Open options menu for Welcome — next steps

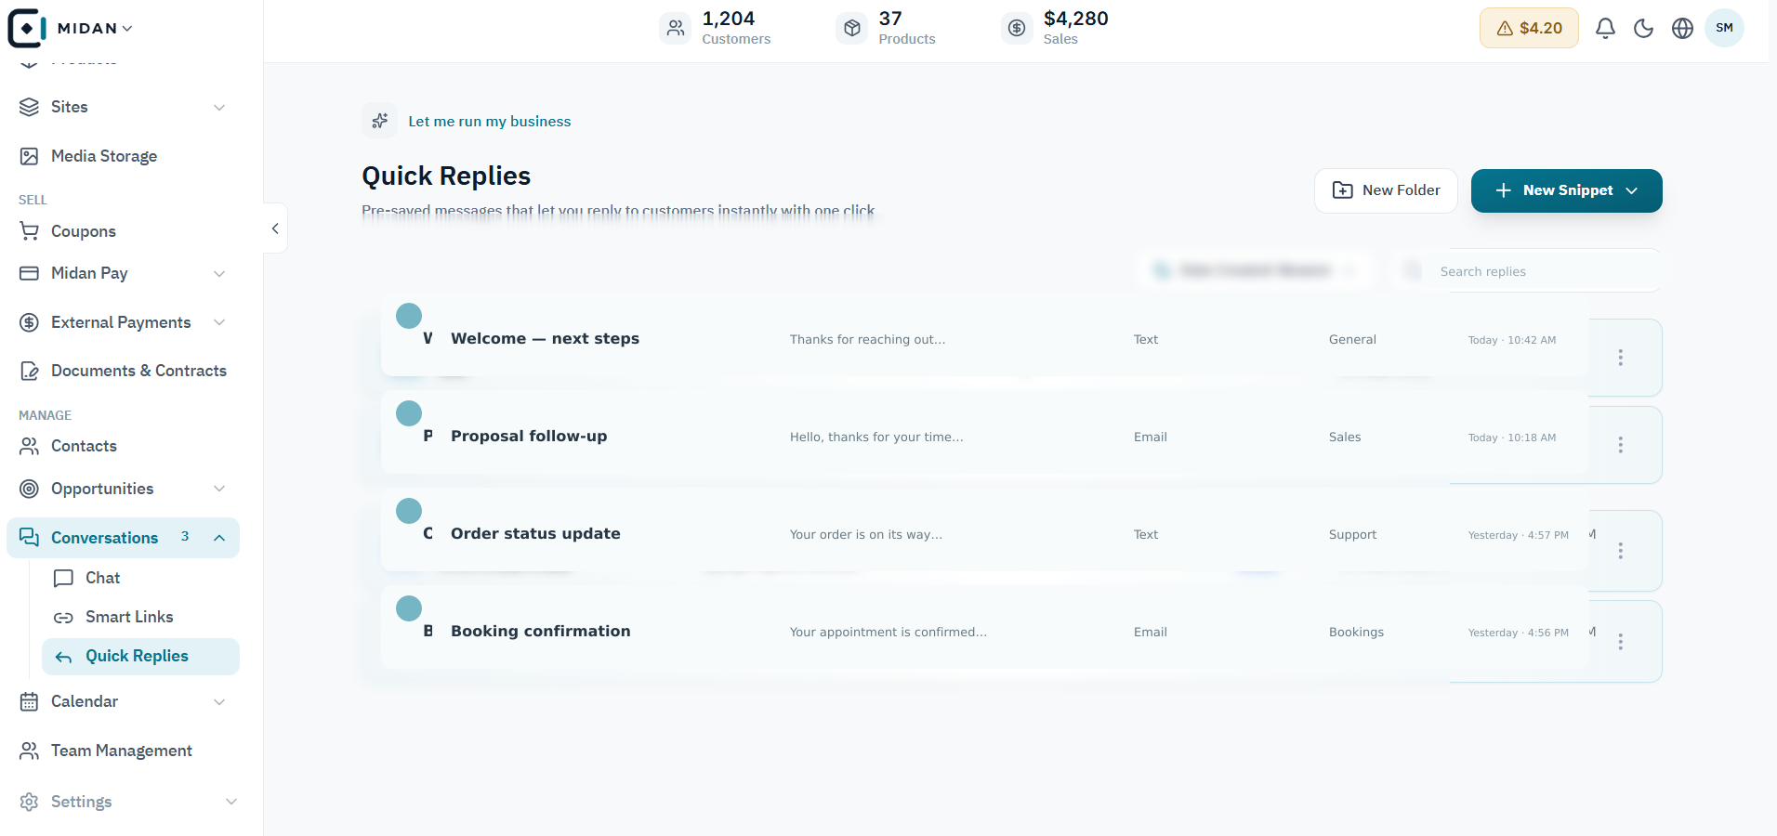[1620, 358]
